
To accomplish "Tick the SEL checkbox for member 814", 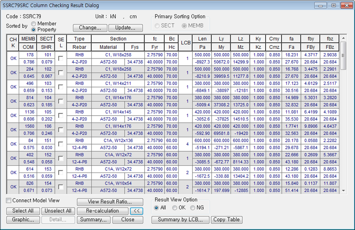I will click(x=61, y=101).
